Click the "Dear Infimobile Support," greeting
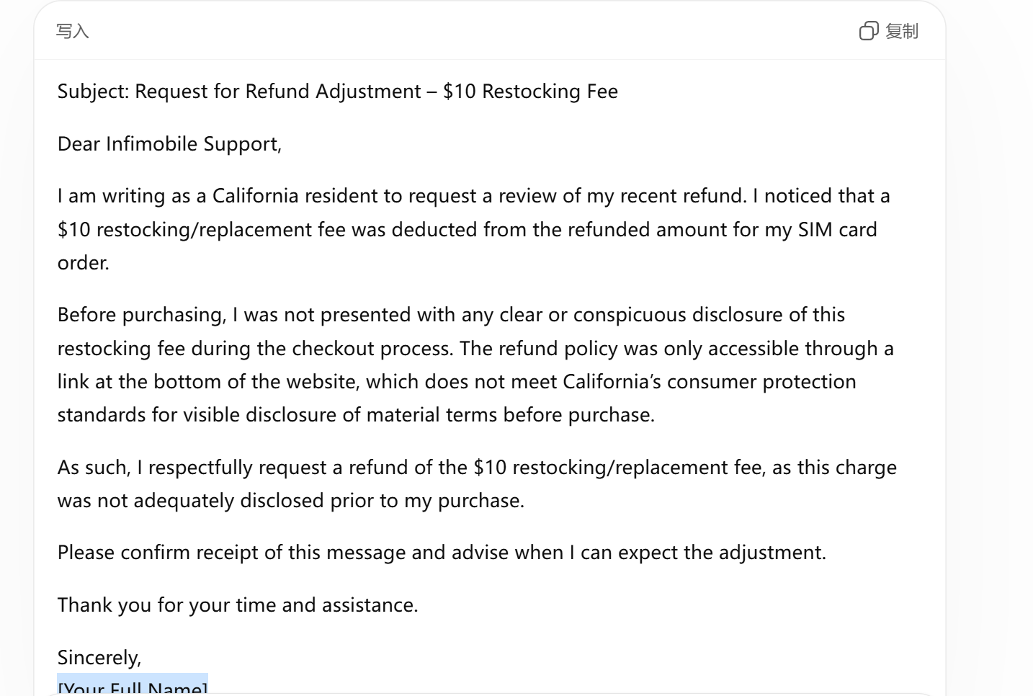1033x696 pixels. pyautogui.click(x=169, y=144)
